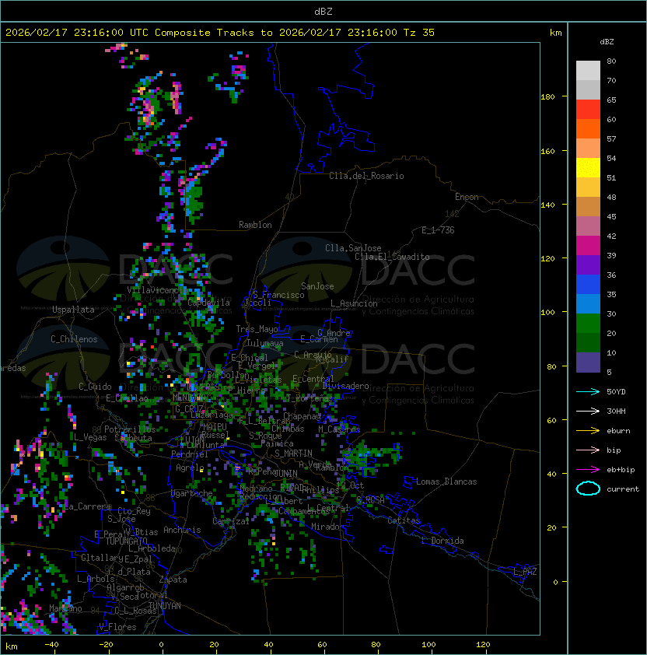Click the 'Divisadero' place label
This screenshot has width=647, height=655.
click(346, 386)
